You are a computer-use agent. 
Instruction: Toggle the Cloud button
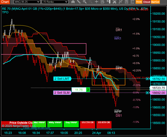[x=147, y=2]
